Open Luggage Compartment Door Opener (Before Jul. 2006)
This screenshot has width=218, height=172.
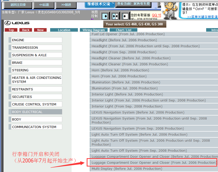(x=154, y=156)
